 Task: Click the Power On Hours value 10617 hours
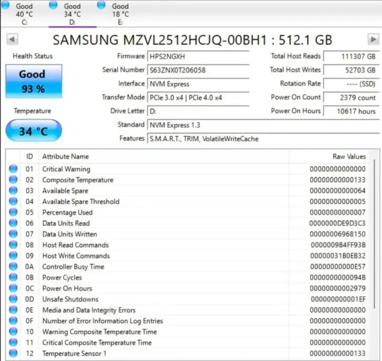pyautogui.click(x=351, y=111)
